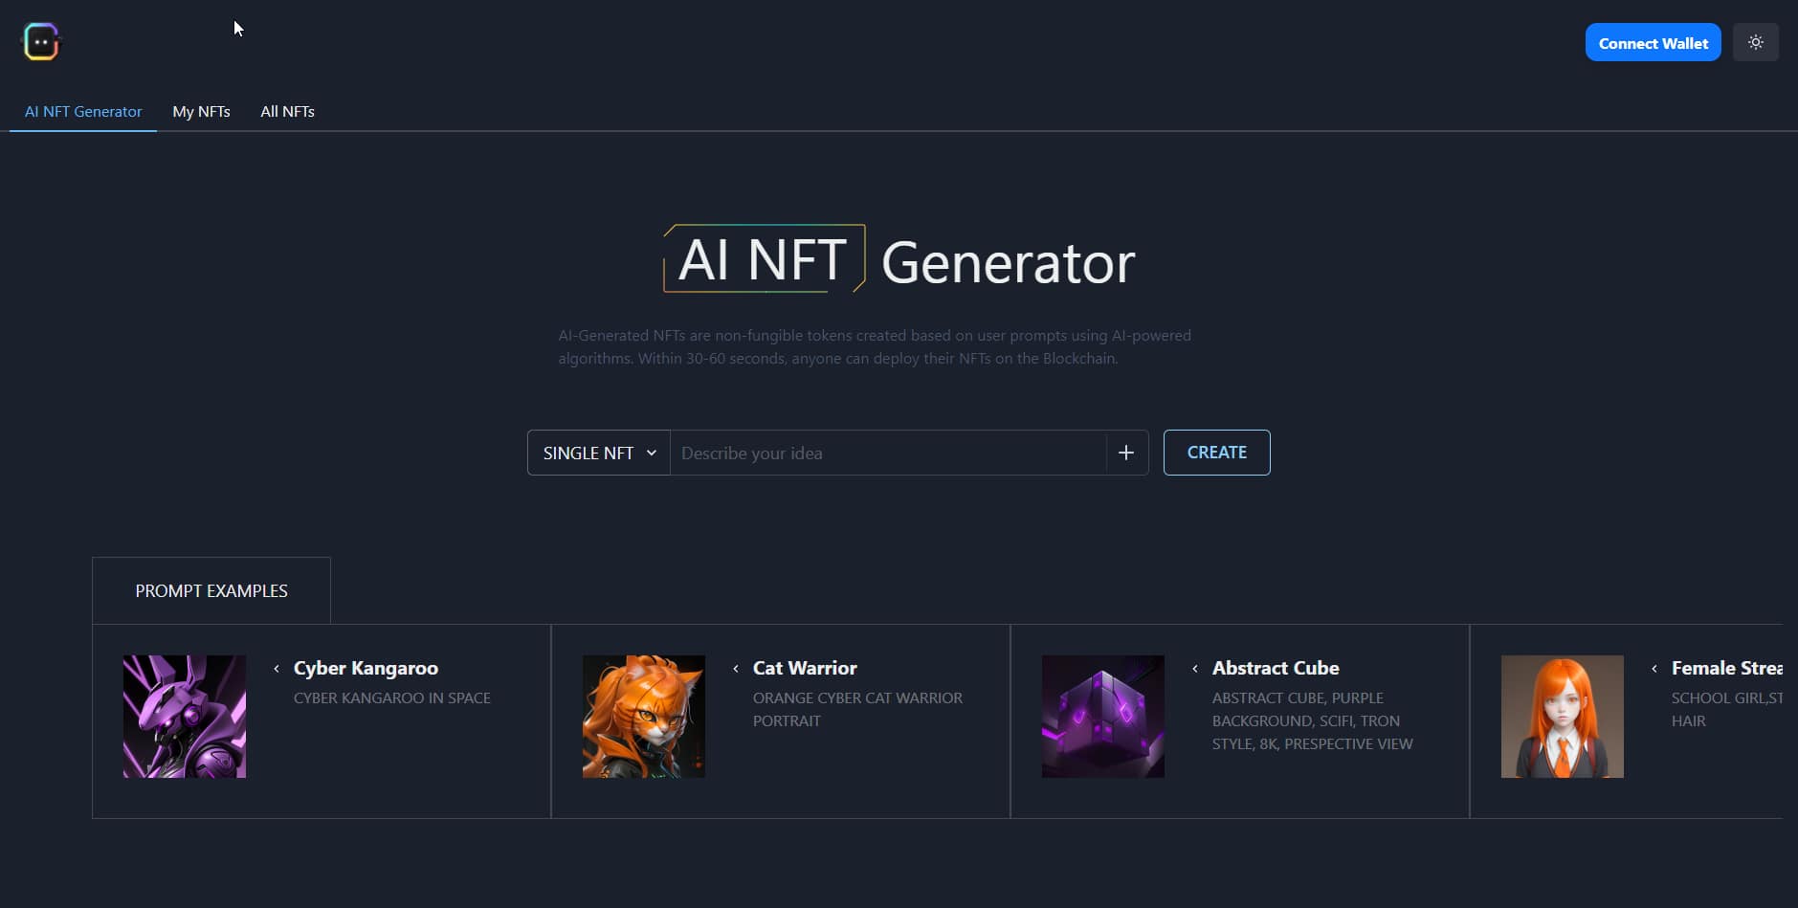Click the Cat Warrior thumbnail image

[x=644, y=717]
